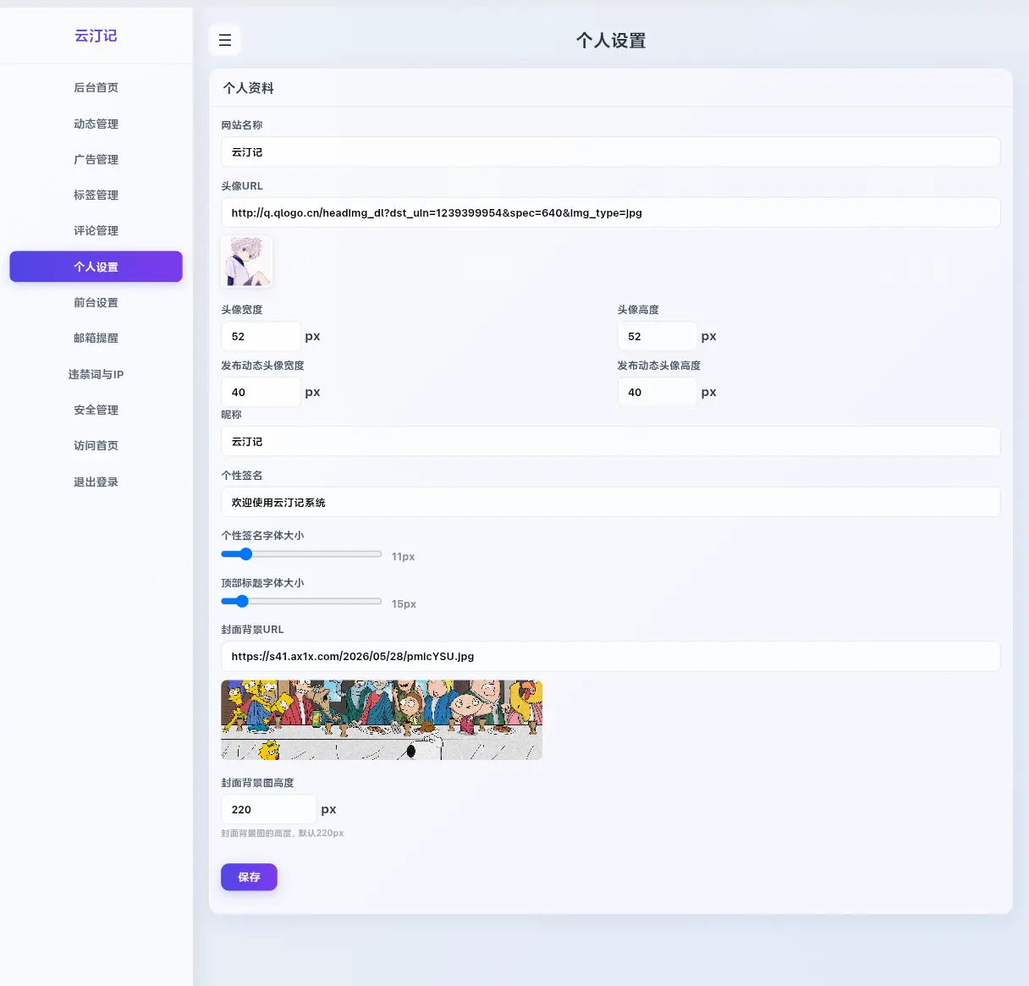Click the 封面背景URL input field

610,656
